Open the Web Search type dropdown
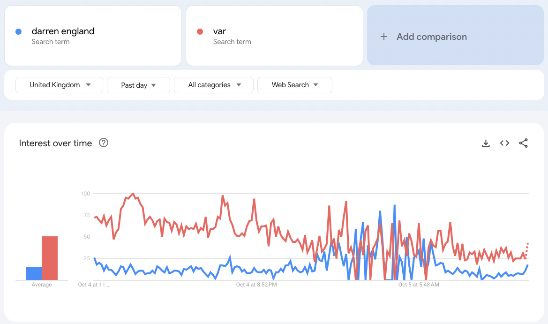The height and width of the screenshot is (324, 548). (x=294, y=85)
